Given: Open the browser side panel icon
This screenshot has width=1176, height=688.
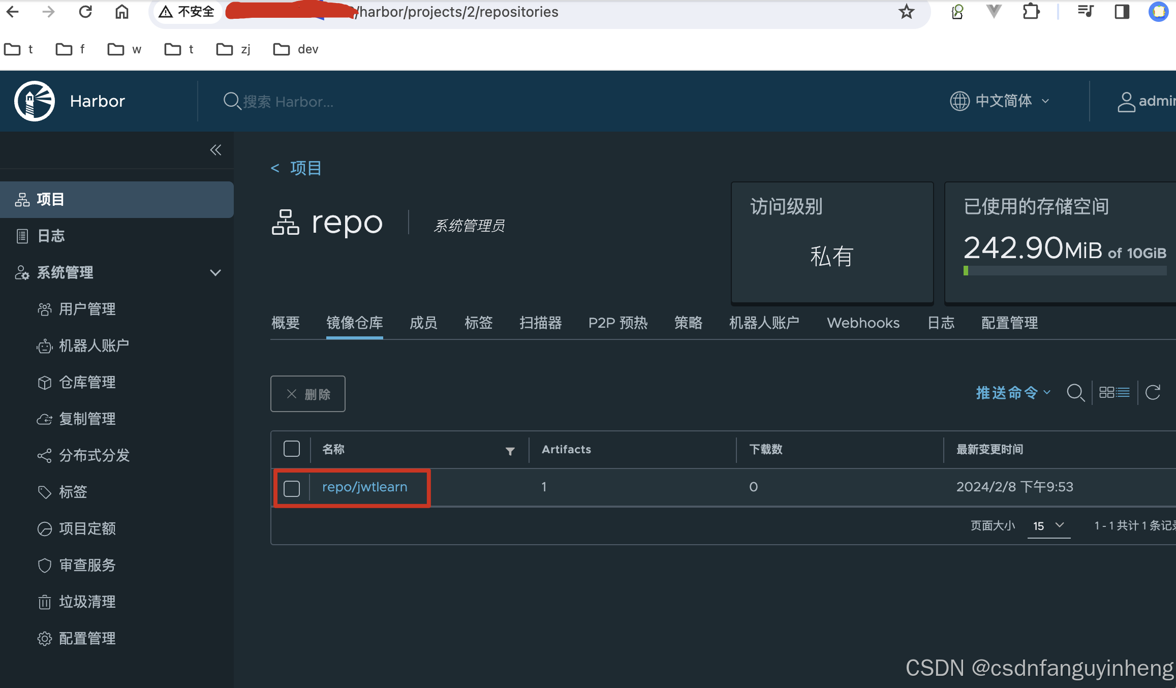Looking at the screenshot, I should coord(1122,12).
